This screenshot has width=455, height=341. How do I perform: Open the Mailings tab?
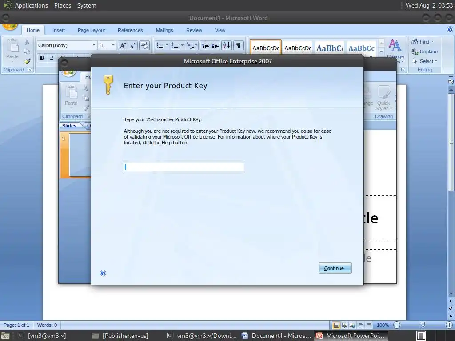coord(164,30)
